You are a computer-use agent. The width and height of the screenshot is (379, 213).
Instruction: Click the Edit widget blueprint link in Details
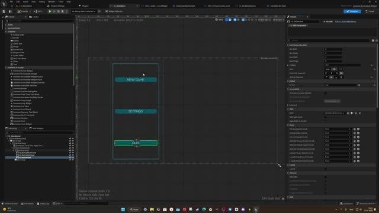point(346,21)
